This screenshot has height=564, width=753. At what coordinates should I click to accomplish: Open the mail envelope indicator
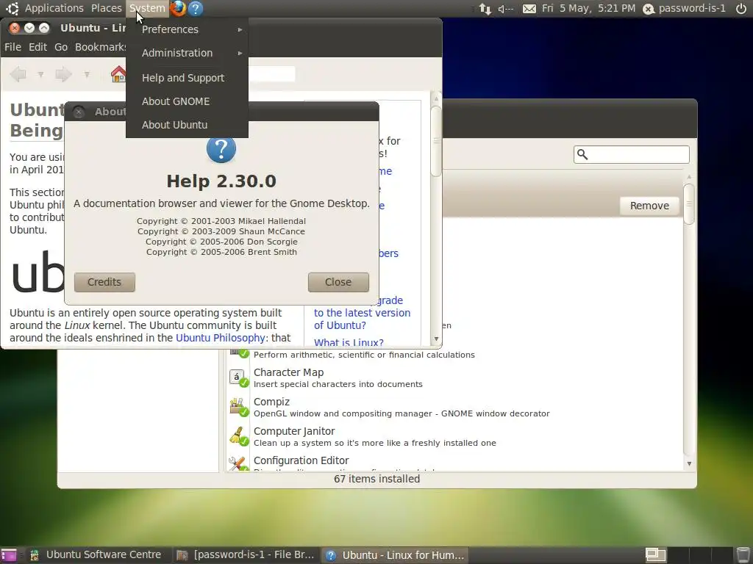[529, 9]
